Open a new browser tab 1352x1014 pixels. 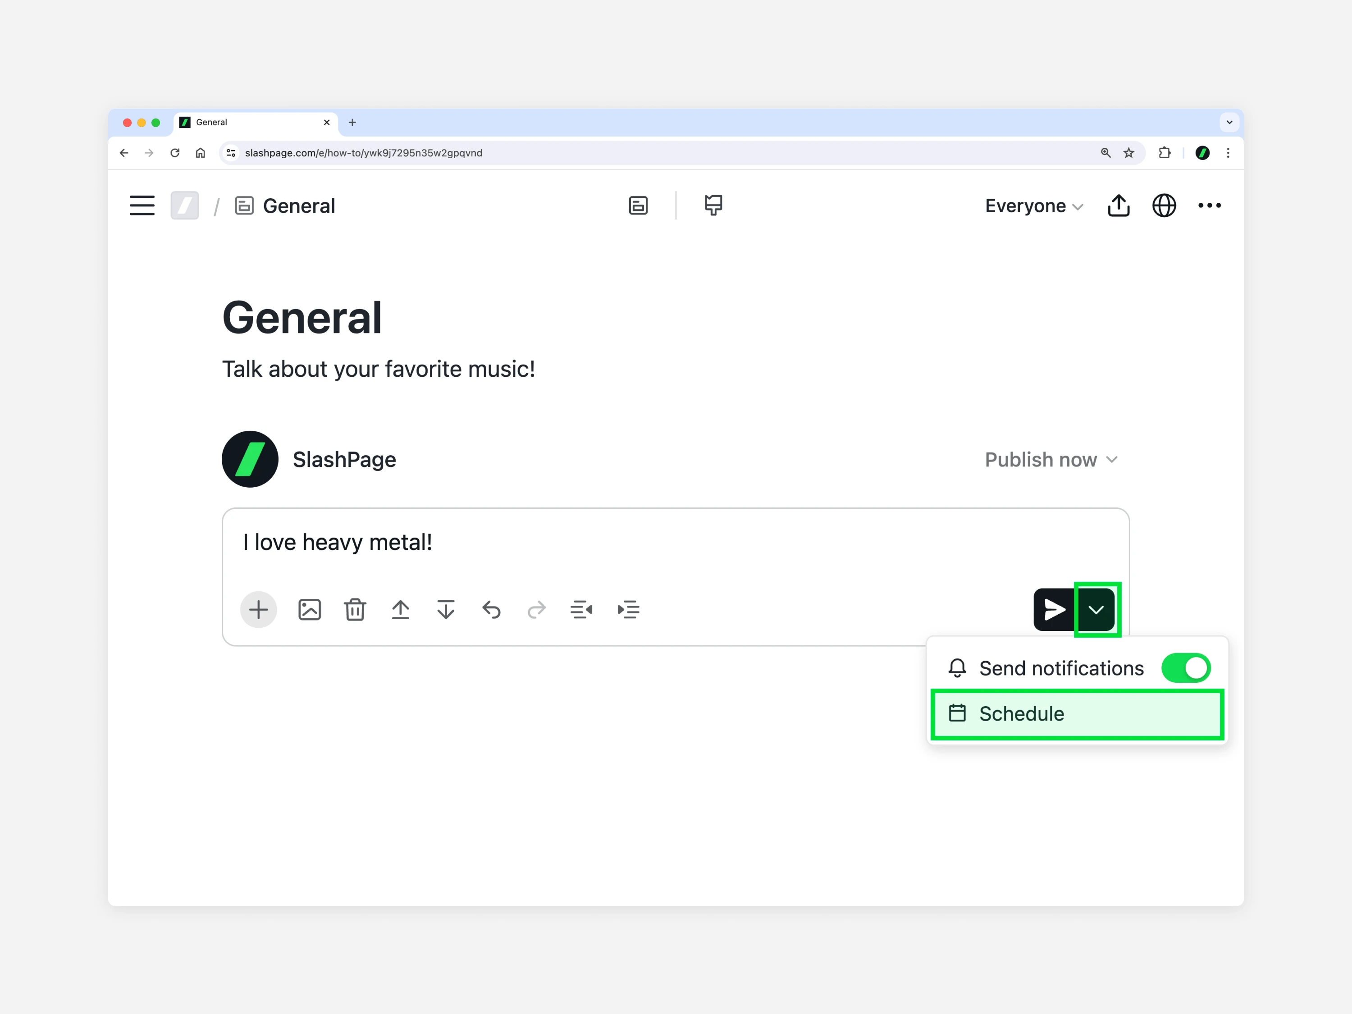pyautogui.click(x=352, y=122)
